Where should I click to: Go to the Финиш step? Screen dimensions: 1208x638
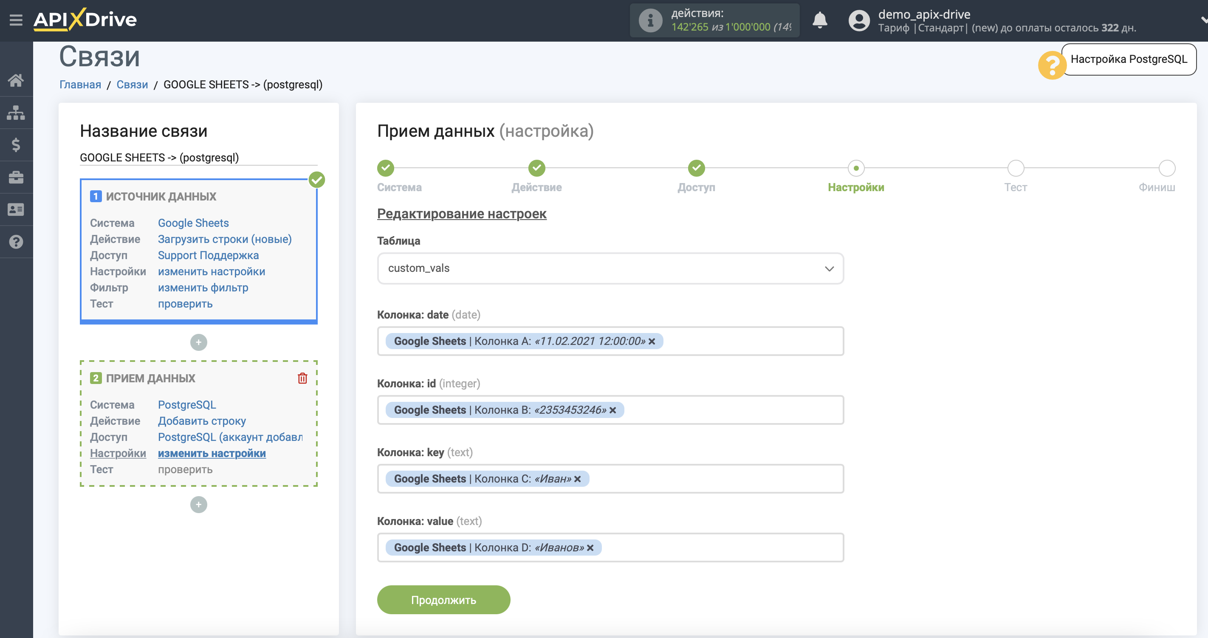(x=1167, y=168)
